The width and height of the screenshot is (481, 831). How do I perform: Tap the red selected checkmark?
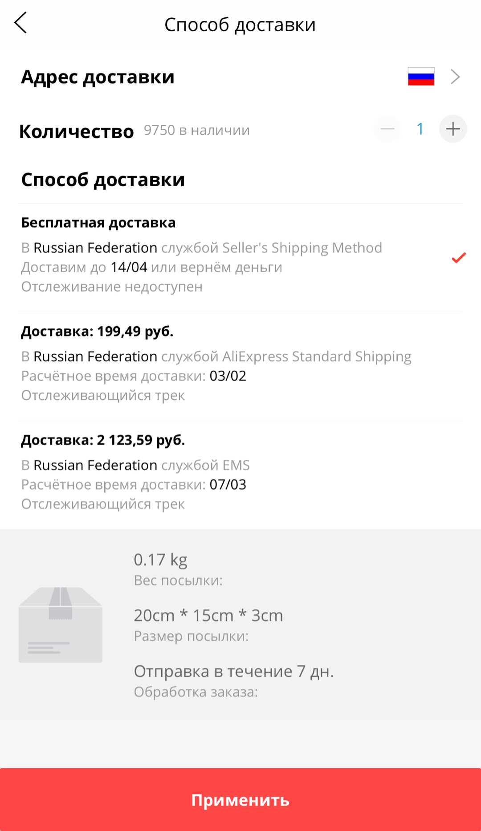[458, 258]
